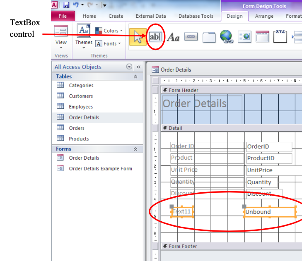Select the Web Browser control
Image resolution: width=302 pixels, height=261 pixels.
[244, 37]
